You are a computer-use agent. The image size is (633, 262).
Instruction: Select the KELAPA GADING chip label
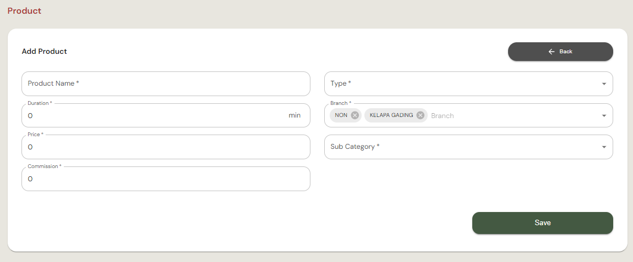(x=391, y=115)
